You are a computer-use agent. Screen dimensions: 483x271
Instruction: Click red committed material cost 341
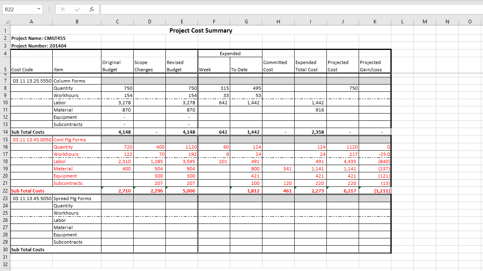[x=278, y=169]
